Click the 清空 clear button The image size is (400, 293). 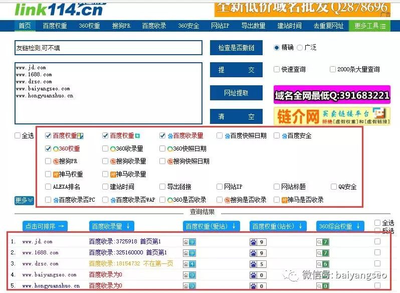(x=236, y=116)
